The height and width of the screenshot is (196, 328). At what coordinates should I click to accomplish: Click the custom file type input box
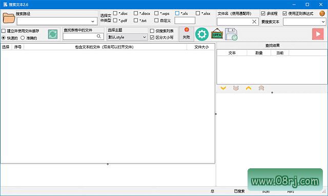pos(185,21)
